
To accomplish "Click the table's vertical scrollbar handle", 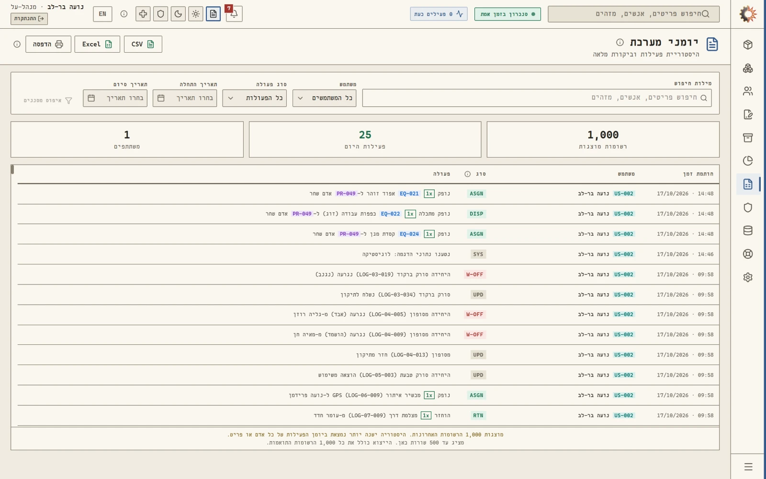I will [12, 169].
